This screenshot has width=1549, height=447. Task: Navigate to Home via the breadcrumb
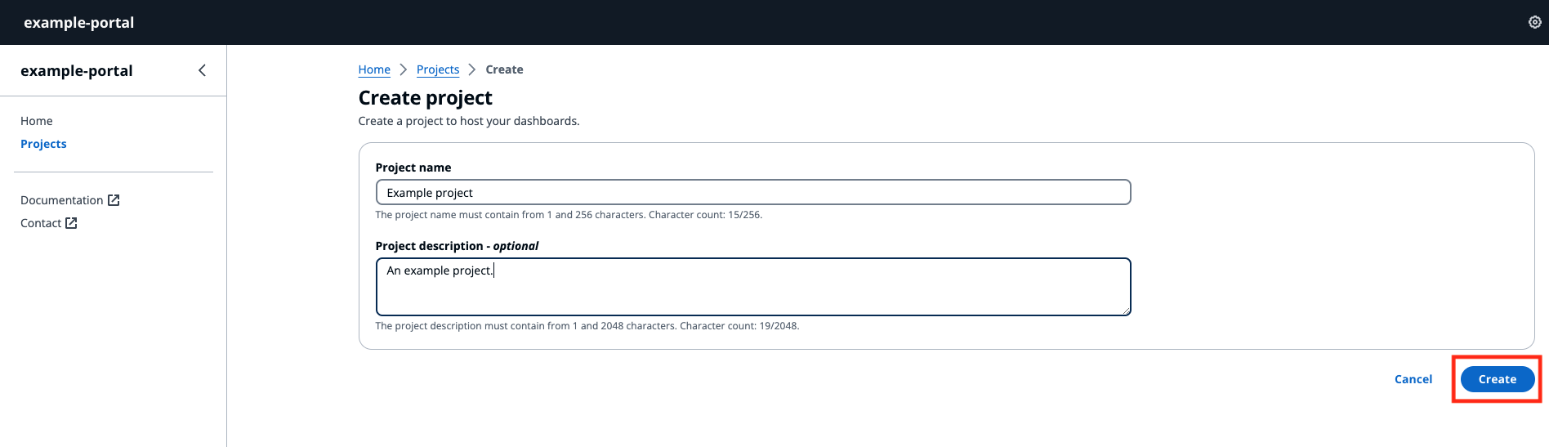tap(374, 69)
